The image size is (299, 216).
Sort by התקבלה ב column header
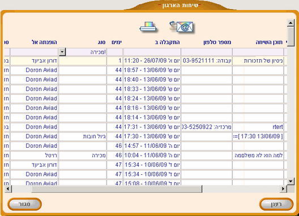[168, 42]
